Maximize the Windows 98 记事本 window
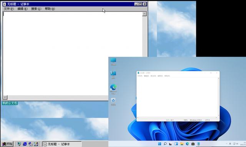The height and width of the screenshot is (147, 246). pos(140,4)
